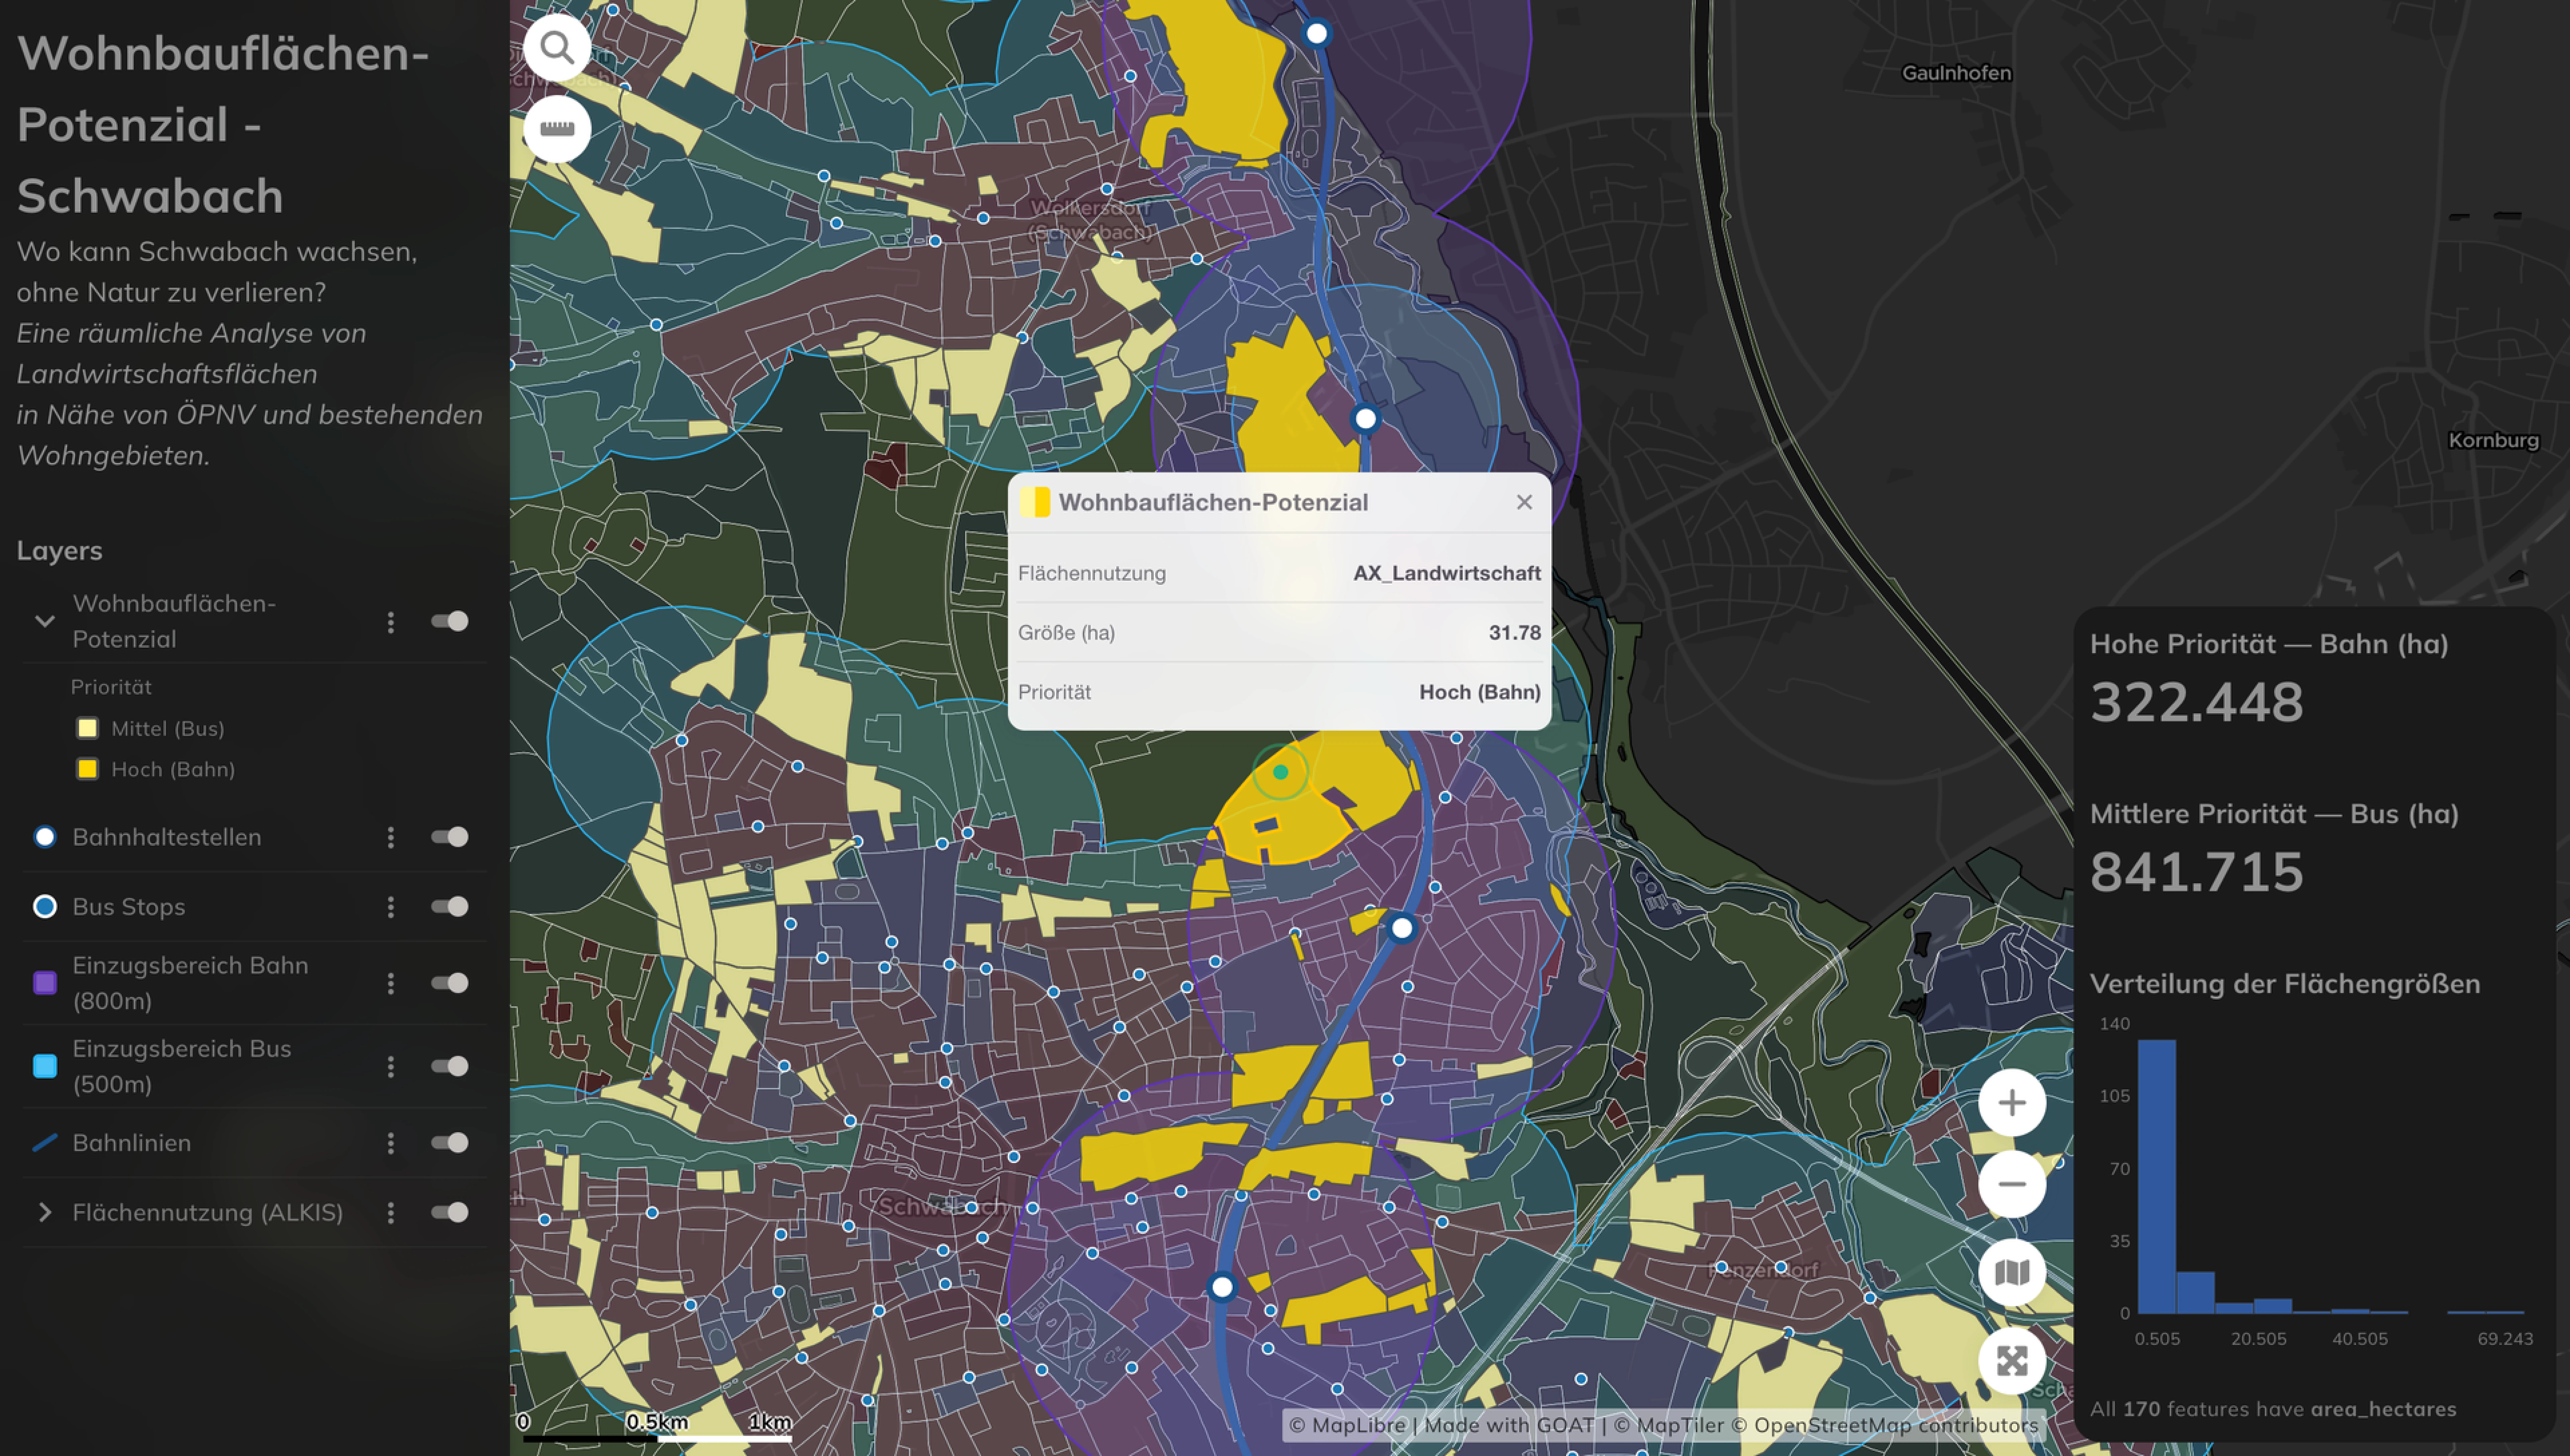Zoom out of the map

point(2012,1184)
